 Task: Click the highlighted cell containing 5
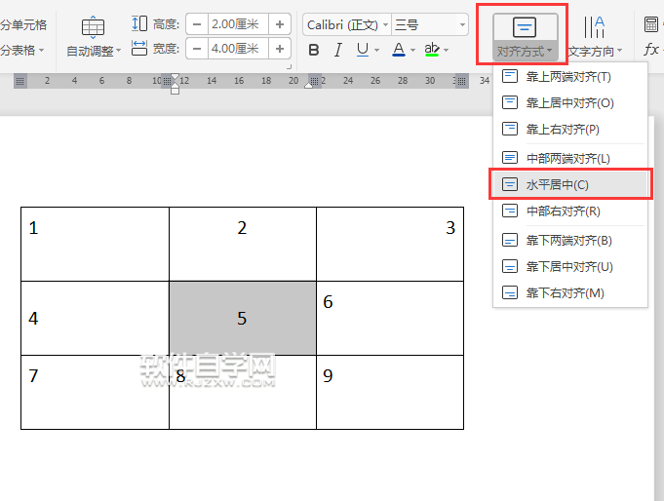click(x=243, y=318)
